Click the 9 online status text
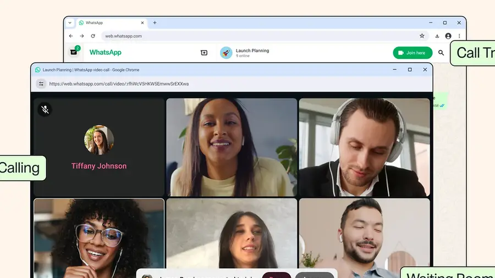495x278 pixels. click(x=243, y=56)
